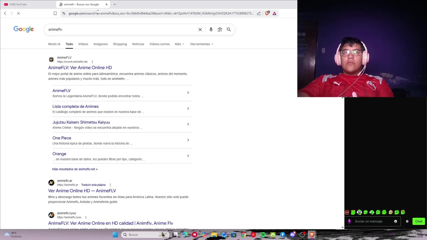Open three-dot menu beside animeflv.cyou result
This screenshot has width=427, height=240.
tap(86, 217)
